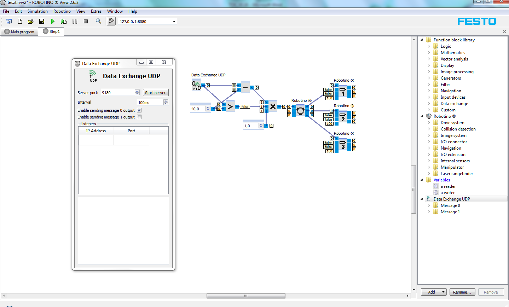
Task: Open the Robotino menu
Action: [62, 11]
